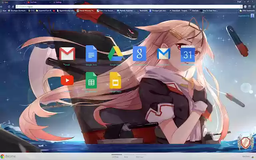Open the Google Calendar 31 icon

pos(188,54)
